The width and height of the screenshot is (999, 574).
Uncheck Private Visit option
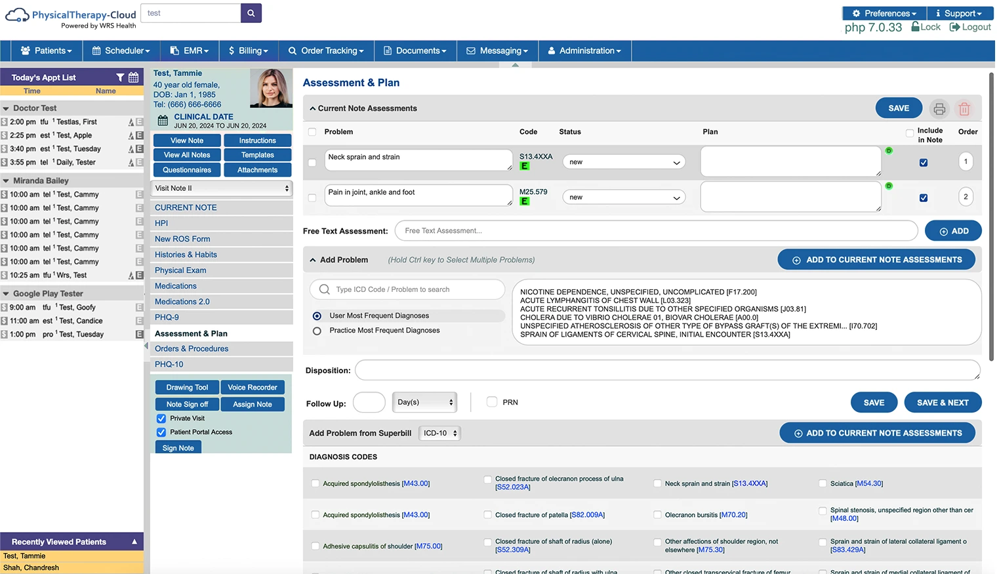coord(161,418)
